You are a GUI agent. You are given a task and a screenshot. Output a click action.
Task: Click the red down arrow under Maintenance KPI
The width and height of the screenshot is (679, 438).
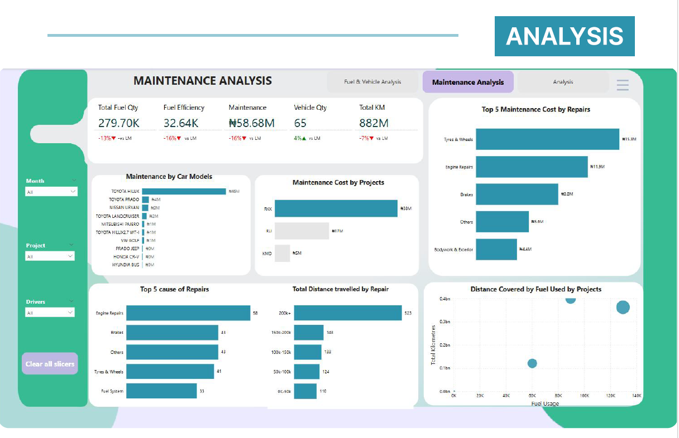pos(244,138)
